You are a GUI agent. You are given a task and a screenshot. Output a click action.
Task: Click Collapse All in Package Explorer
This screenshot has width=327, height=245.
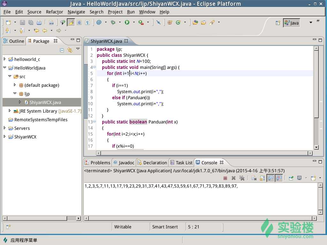[62, 50]
